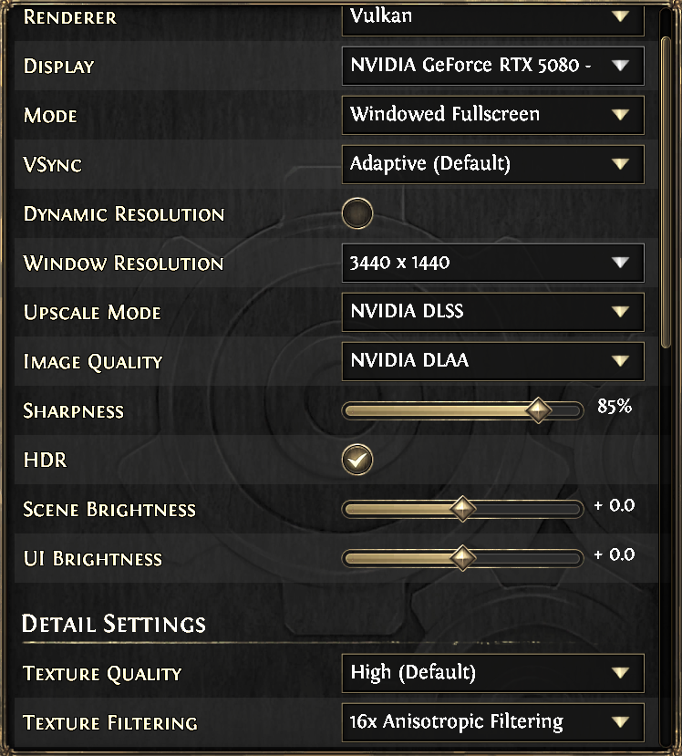682x756 pixels.
Task: Click the Texture Quality dropdown arrow
Action: (621, 673)
